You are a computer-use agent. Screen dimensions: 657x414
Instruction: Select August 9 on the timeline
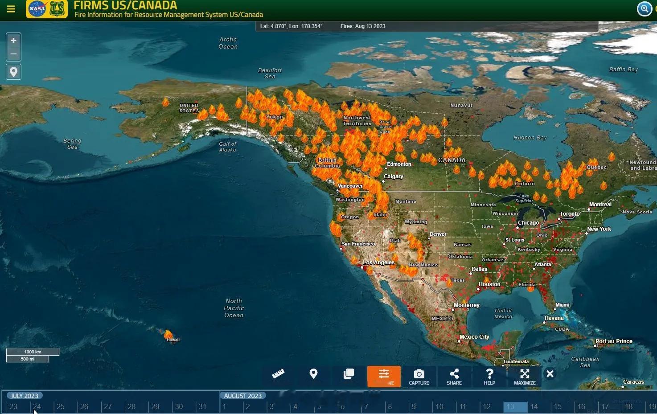[x=414, y=406]
